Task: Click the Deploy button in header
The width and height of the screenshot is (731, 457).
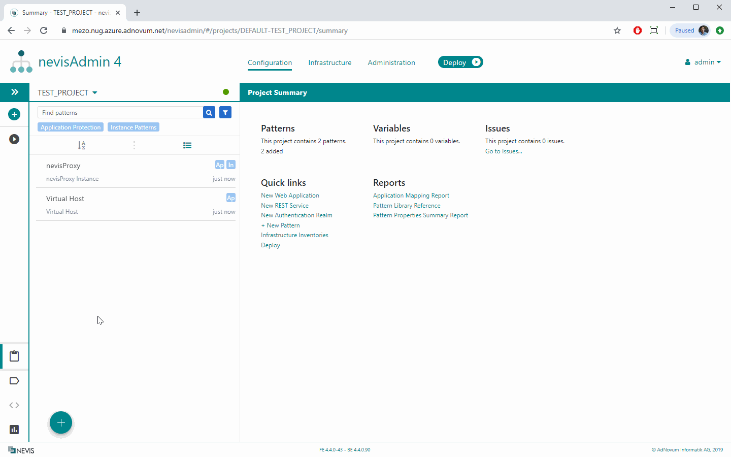Action: click(x=460, y=62)
